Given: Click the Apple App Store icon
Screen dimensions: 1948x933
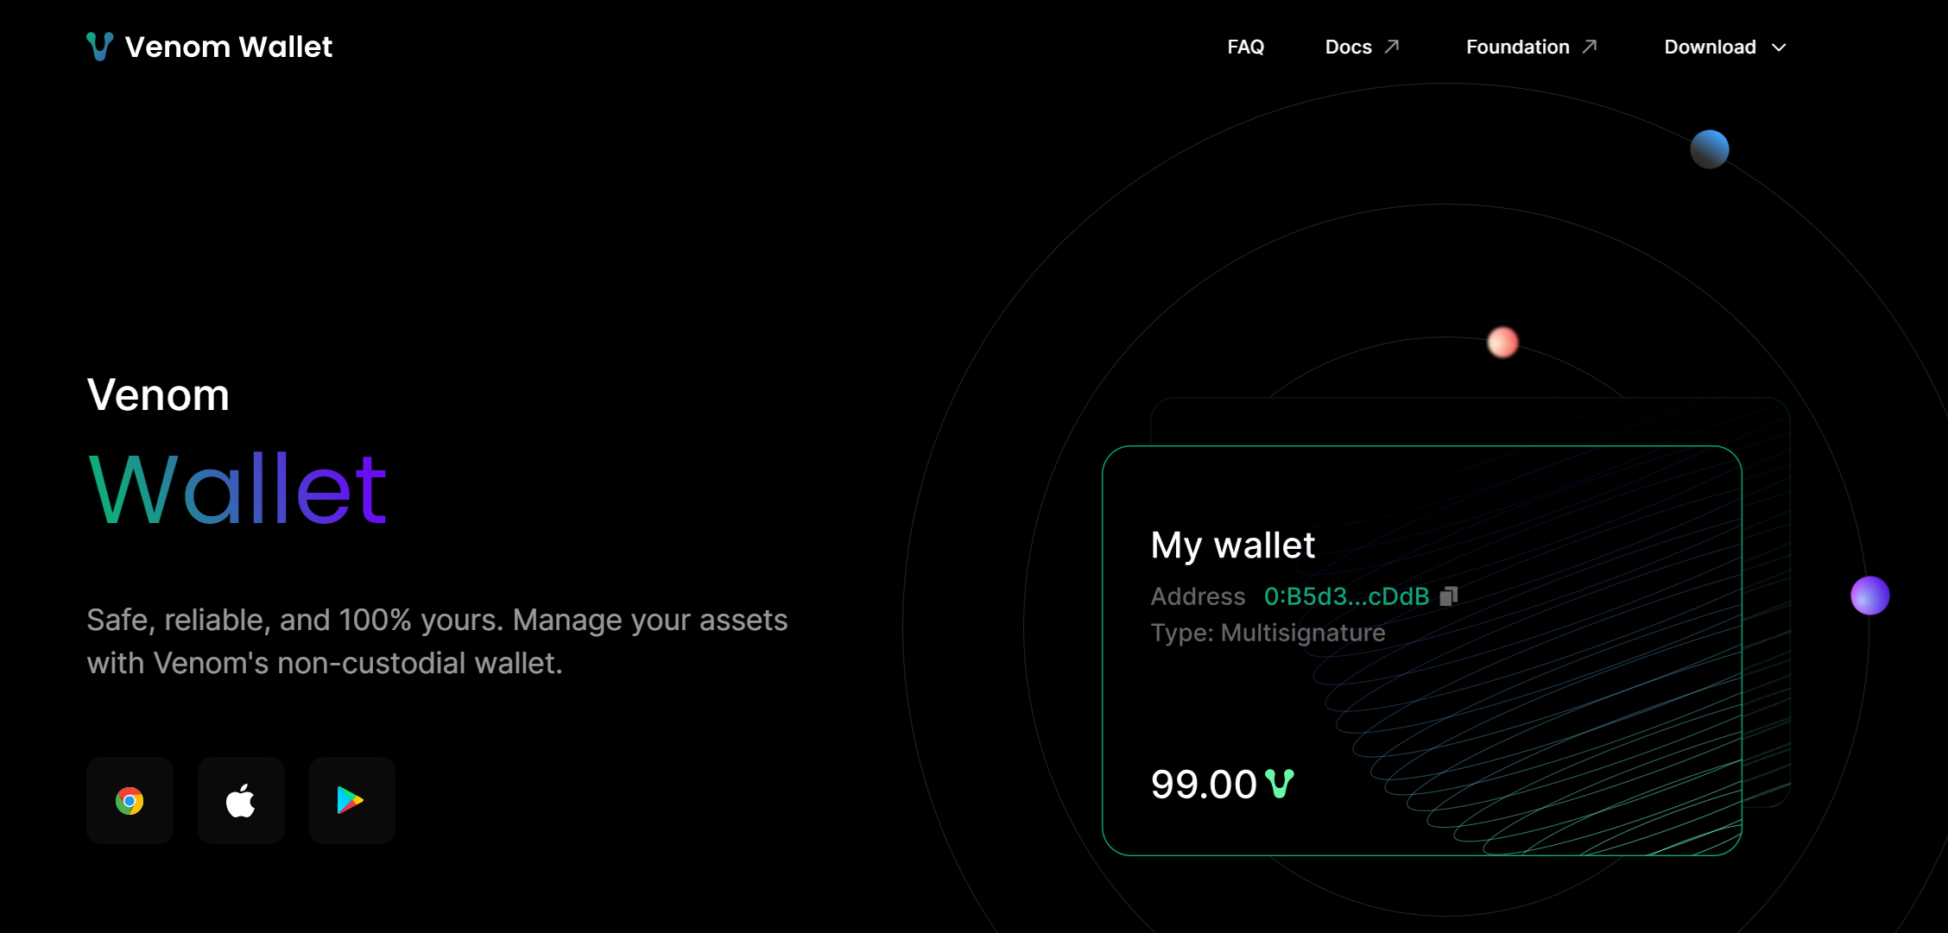Looking at the screenshot, I should click(x=241, y=801).
